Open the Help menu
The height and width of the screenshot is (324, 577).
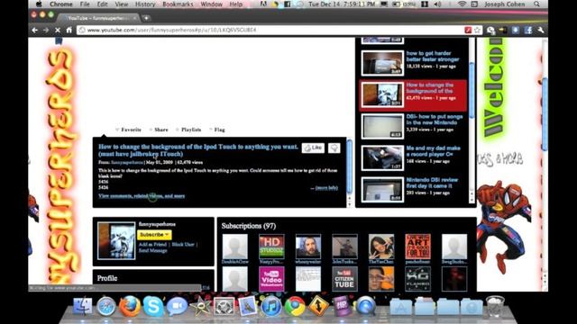(236, 4)
